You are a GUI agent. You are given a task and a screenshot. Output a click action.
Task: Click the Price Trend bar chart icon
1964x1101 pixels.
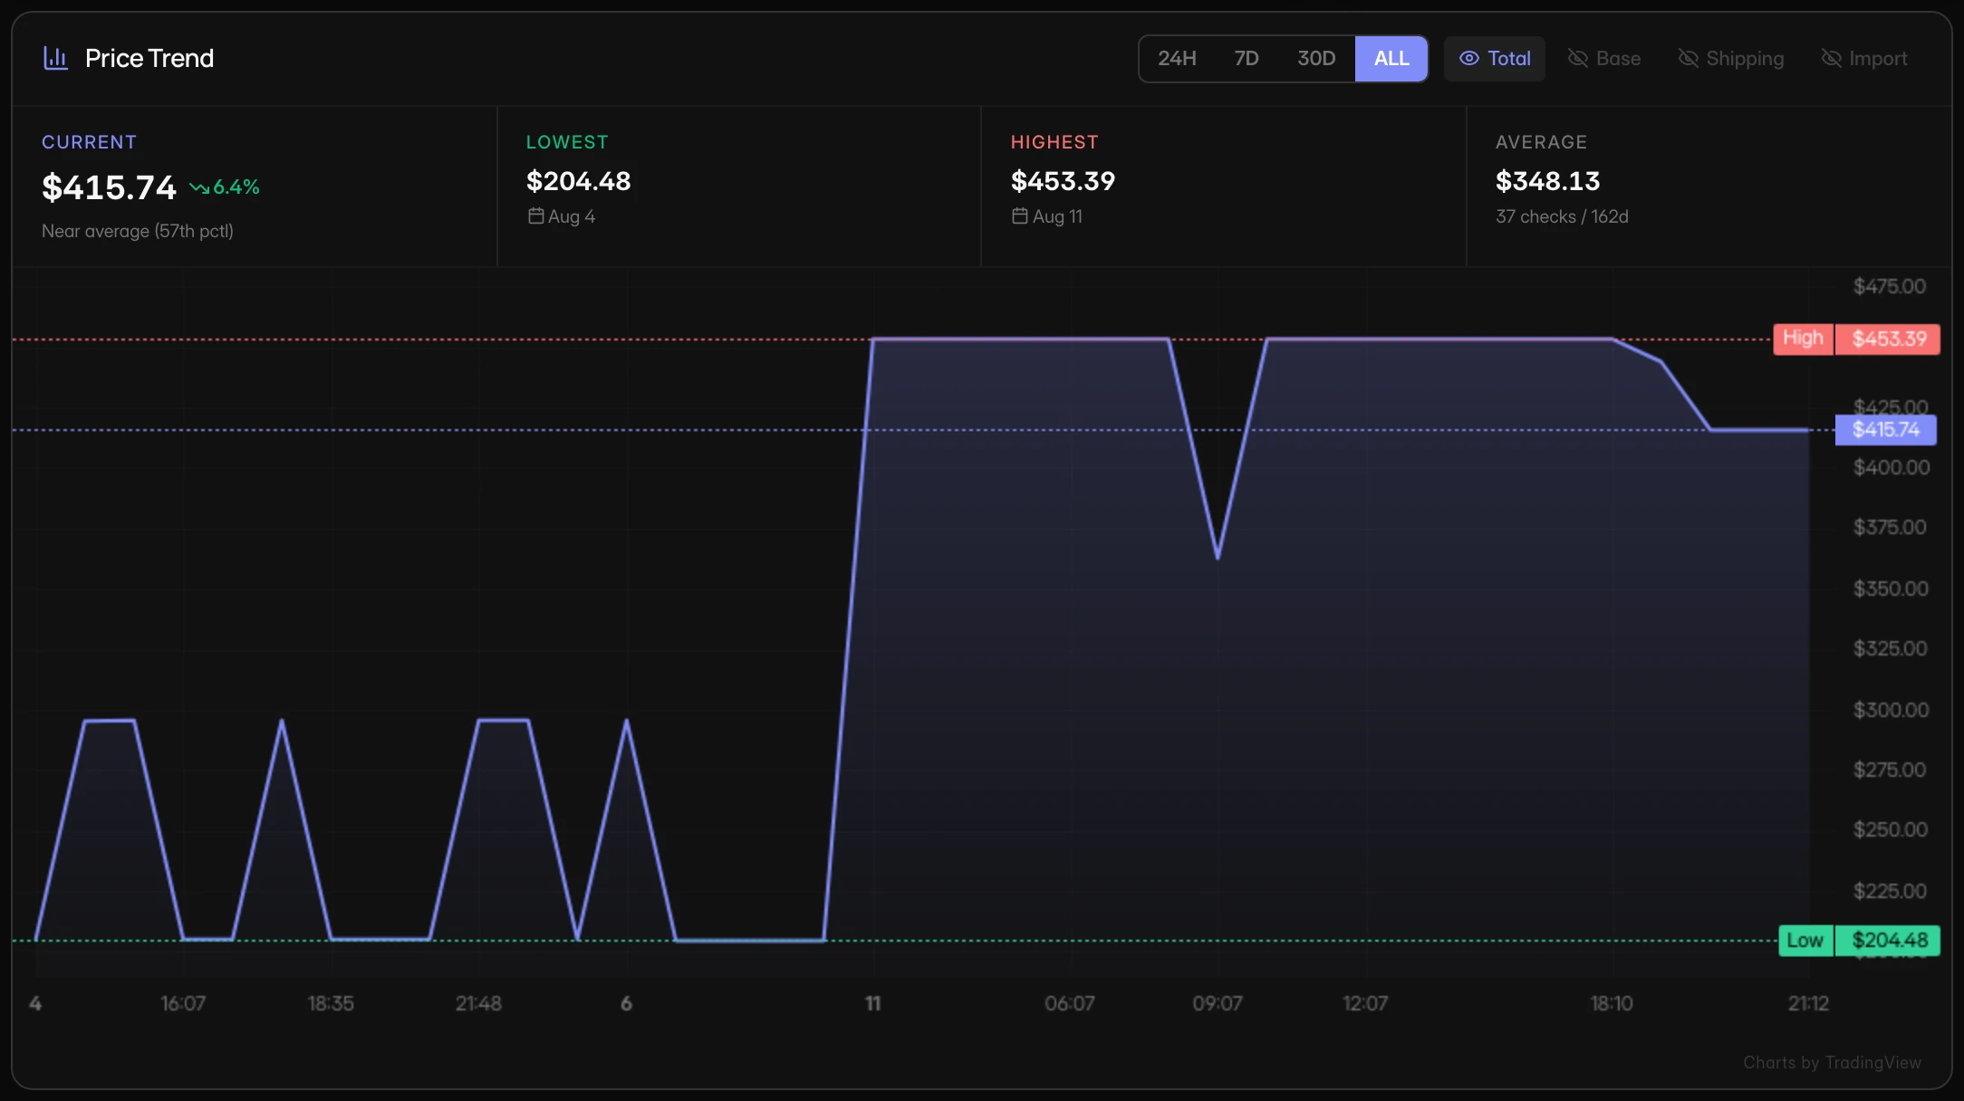[x=56, y=59]
